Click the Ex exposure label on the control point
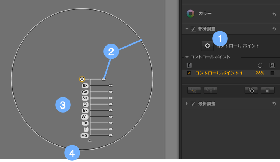 (85, 86)
